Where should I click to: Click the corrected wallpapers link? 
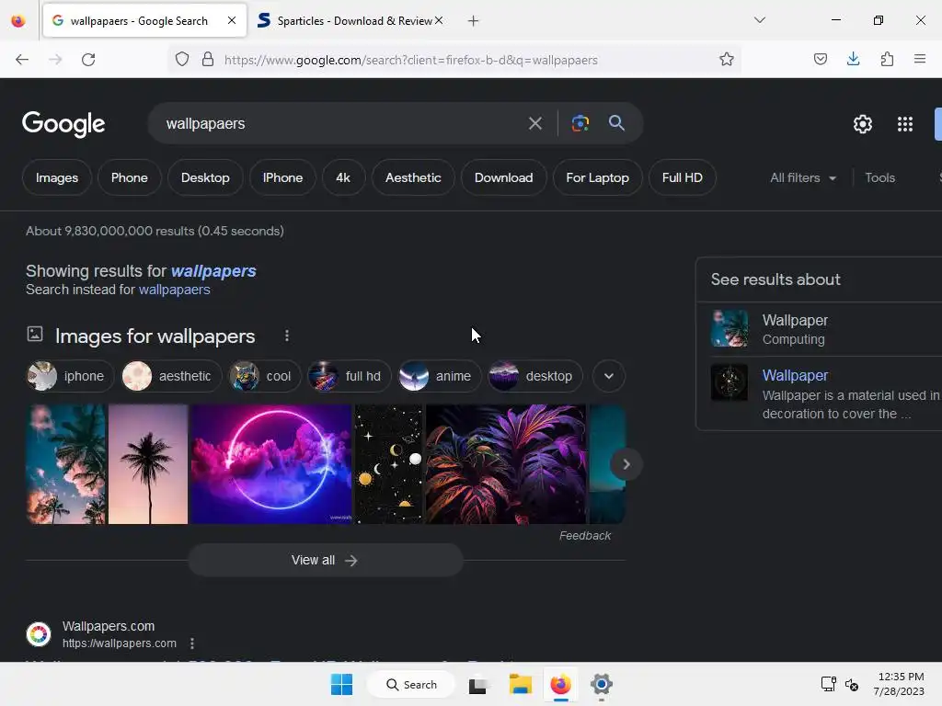tap(213, 271)
